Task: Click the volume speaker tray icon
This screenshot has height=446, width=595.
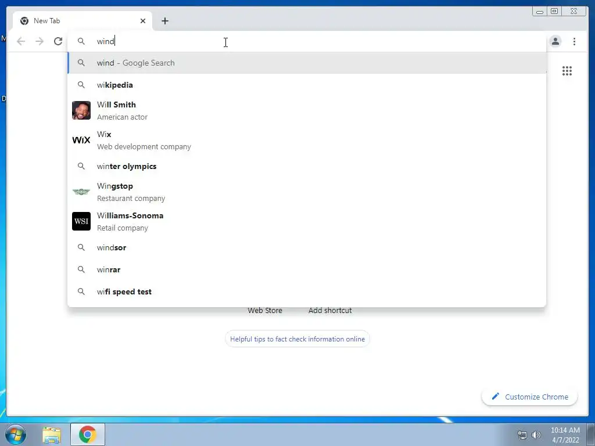Action: tap(536, 435)
